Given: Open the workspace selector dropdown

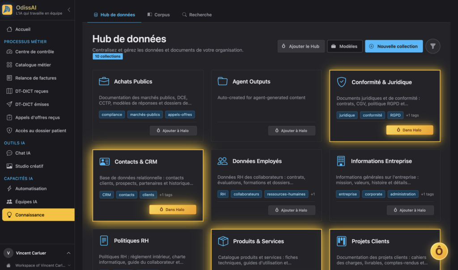Looking at the screenshot, I should pos(69,266).
